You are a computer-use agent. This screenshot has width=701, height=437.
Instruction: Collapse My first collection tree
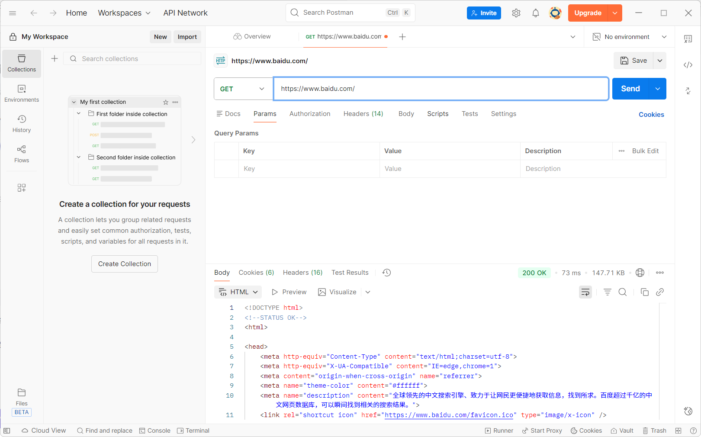tap(74, 102)
